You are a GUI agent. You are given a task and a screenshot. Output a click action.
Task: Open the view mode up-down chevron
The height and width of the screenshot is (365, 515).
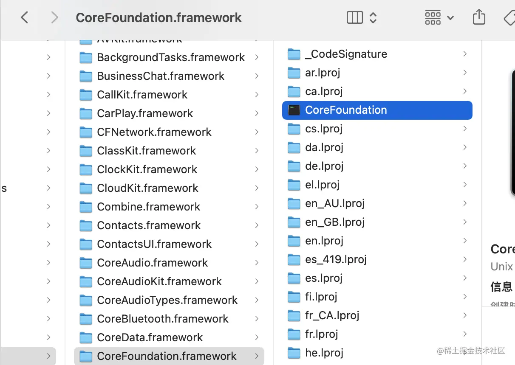(x=373, y=17)
